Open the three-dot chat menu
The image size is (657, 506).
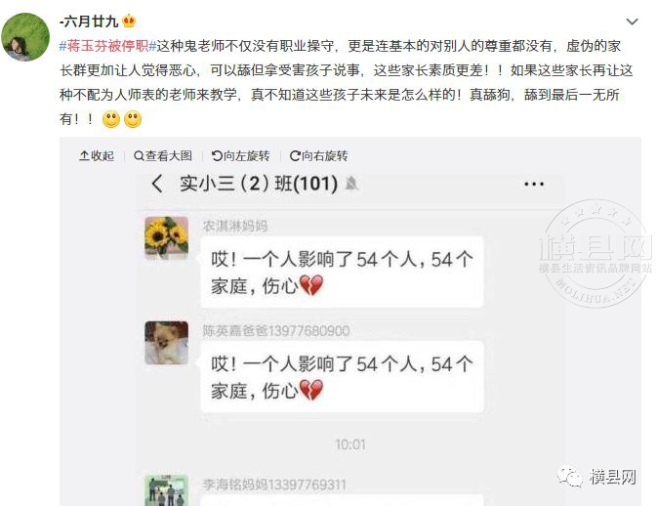pyautogui.click(x=534, y=184)
